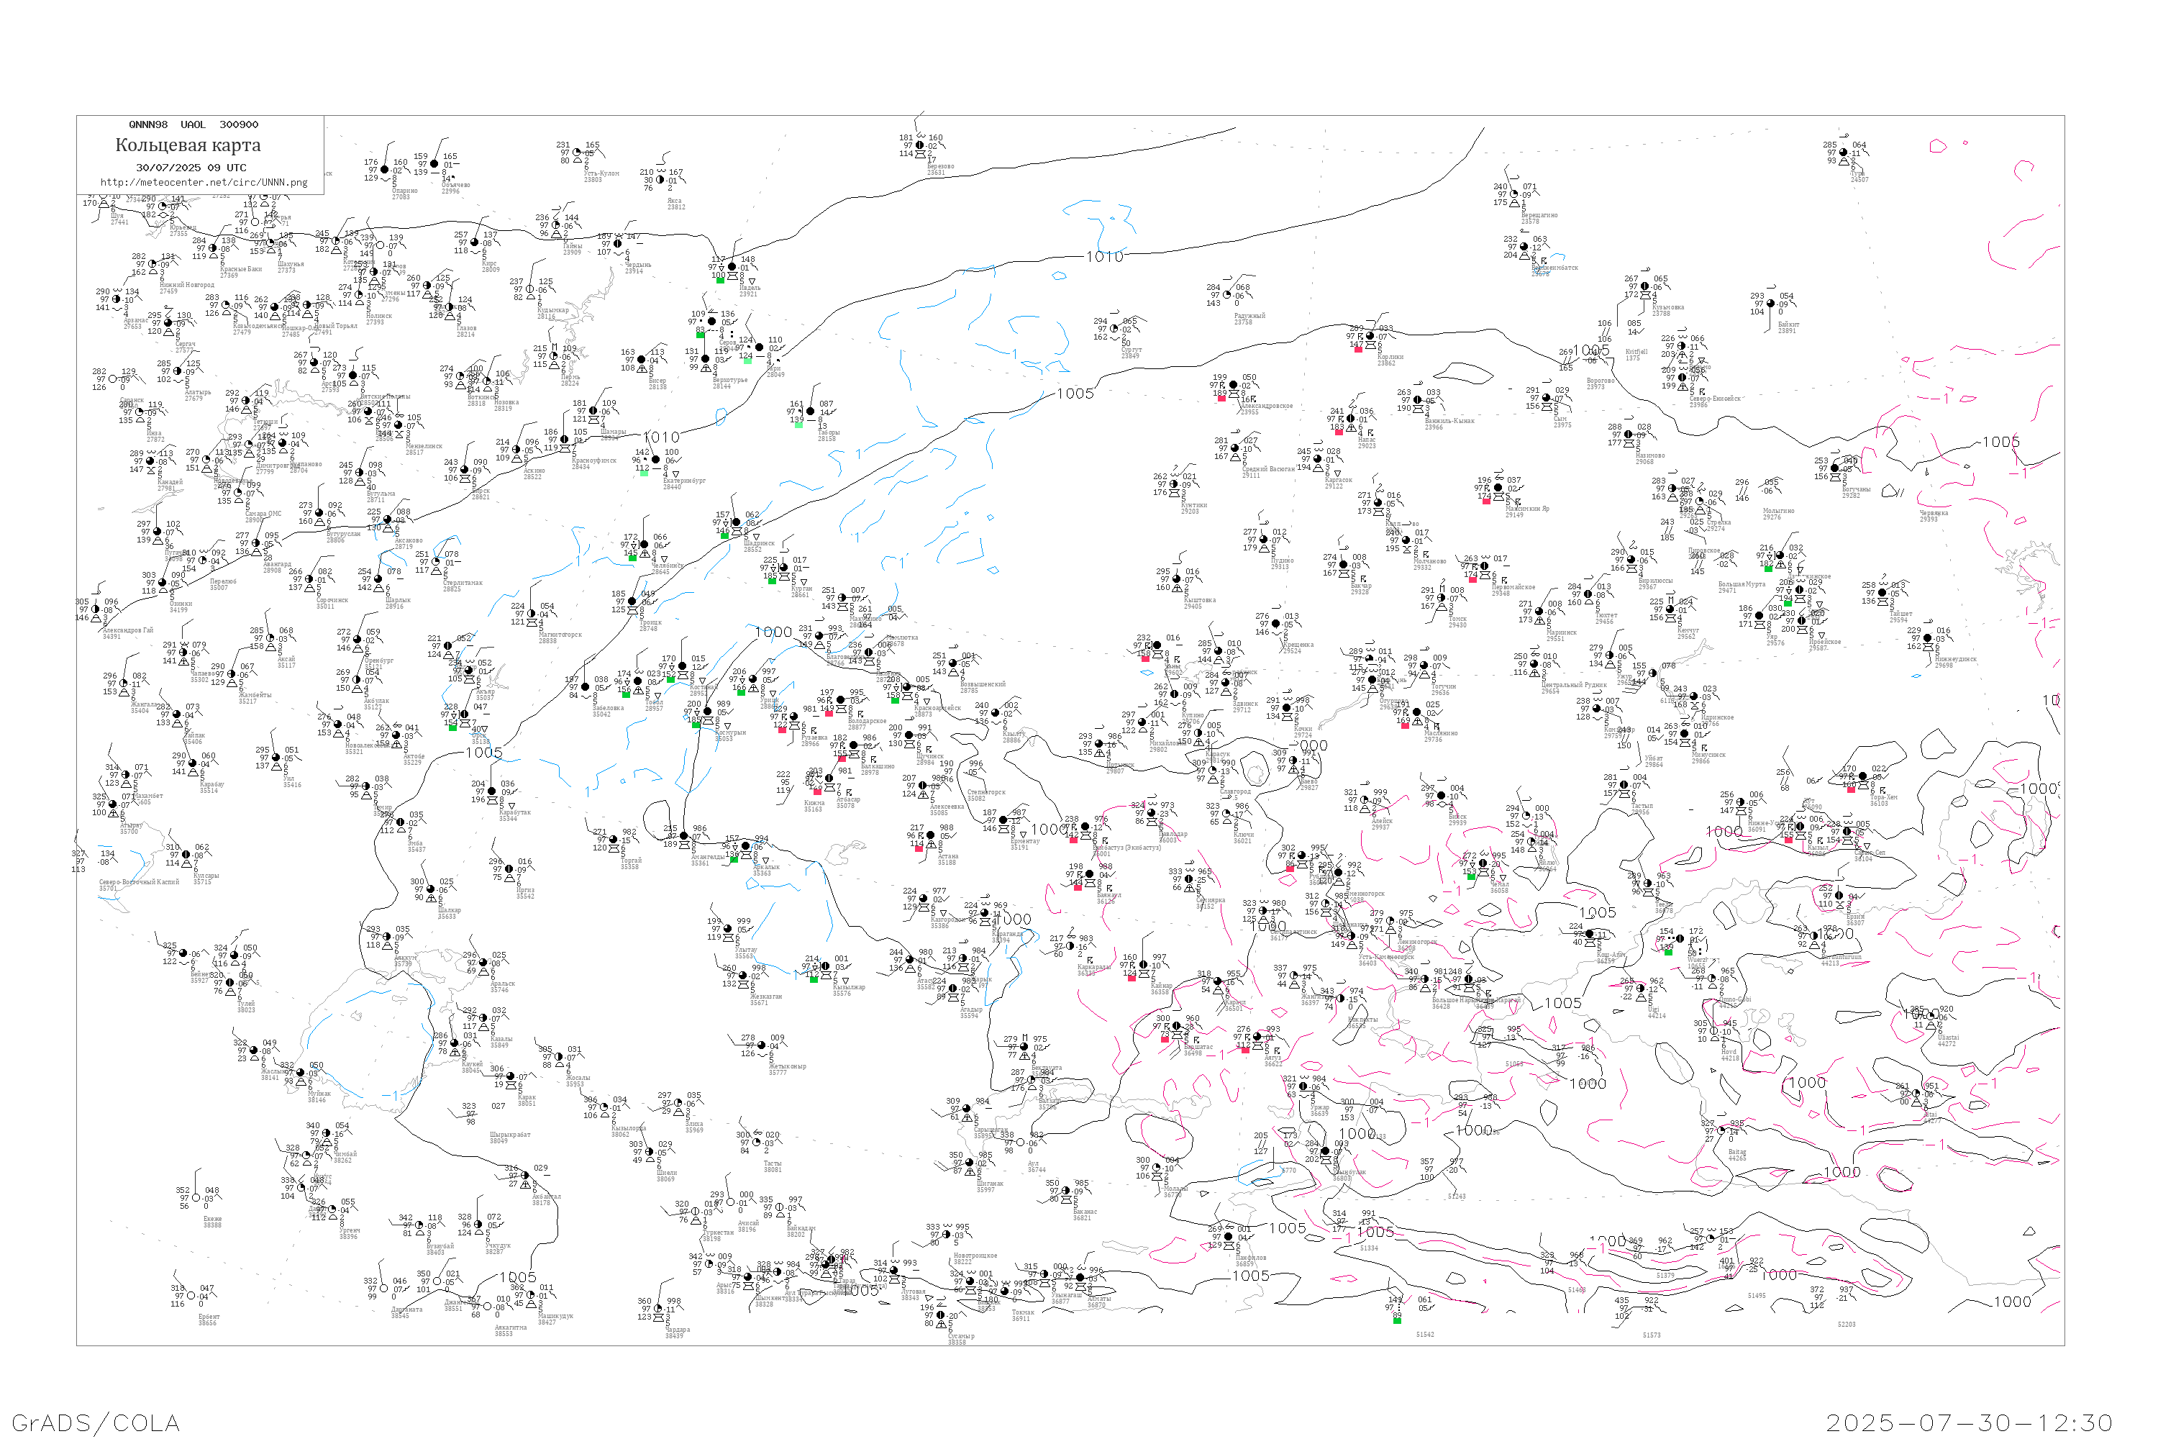2158x1439 pixels.
Task: Click the Нижний Новгород 27459 station label
Action: click(186, 287)
